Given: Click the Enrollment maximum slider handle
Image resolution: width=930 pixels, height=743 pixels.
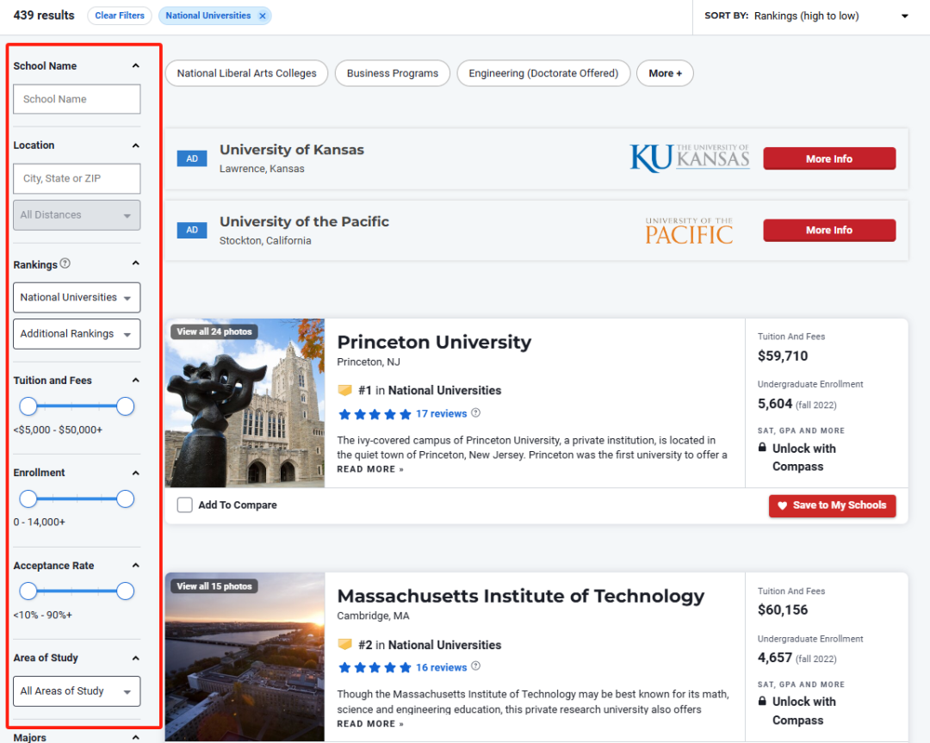Looking at the screenshot, I should point(125,498).
